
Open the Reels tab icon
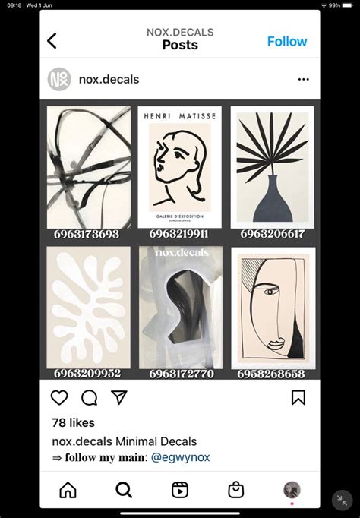pyautogui.click(x=180, y=490)
